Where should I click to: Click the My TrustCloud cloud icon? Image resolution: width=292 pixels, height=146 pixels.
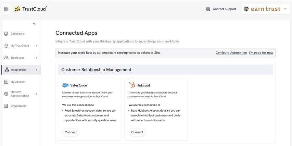pos(6,46)
